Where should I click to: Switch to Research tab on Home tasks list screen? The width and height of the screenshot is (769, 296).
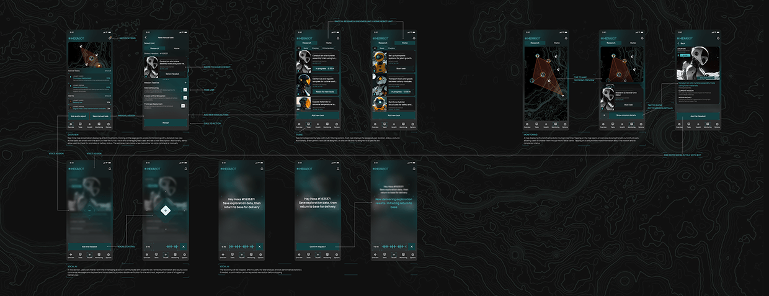click(383, 43)
